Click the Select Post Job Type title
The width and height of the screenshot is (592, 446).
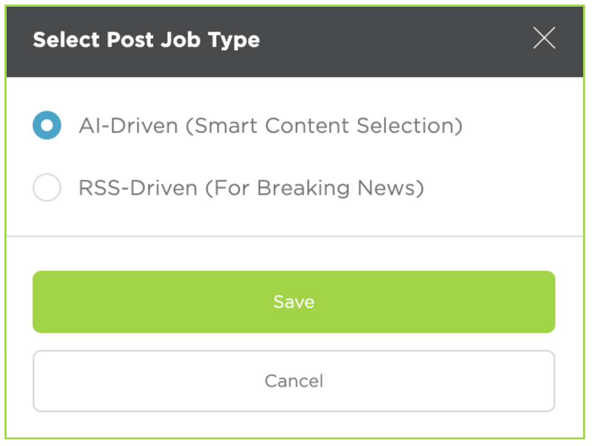pyautogui.click(x=146, y=40)
